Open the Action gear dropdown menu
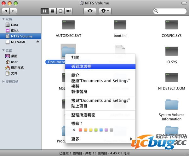 (105, 11)
